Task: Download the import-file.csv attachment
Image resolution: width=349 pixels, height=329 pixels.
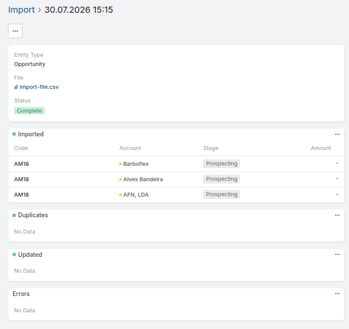Action: [x=39, y=87]
